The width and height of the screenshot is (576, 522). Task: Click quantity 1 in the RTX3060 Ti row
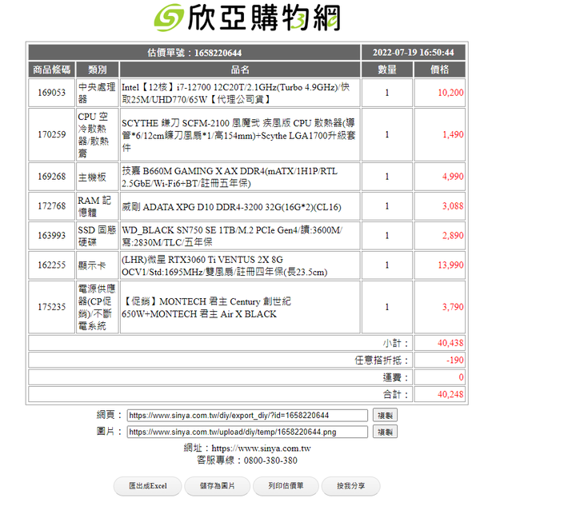387,265
